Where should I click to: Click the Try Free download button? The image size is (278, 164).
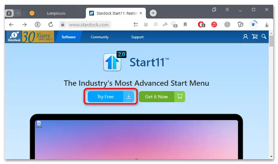click(x=111, y=96)
